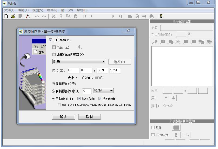Click the second region field showing 0
Viewport: 218px width, 149px height.
tap(86, 70)
